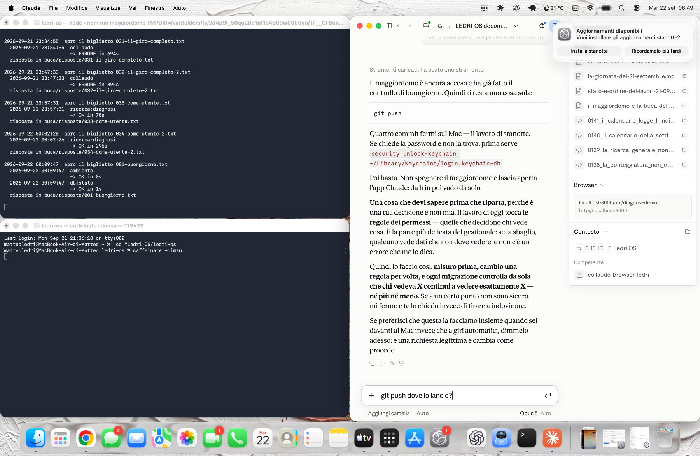Click the add-folder icon beside Contesto
The image size is (700, 456).
point(688,232)
